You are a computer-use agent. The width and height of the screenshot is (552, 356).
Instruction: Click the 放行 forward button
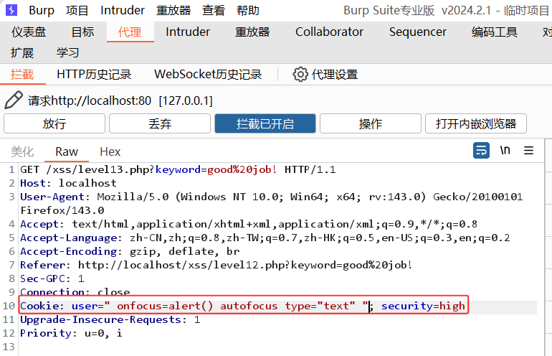(54, 123)
